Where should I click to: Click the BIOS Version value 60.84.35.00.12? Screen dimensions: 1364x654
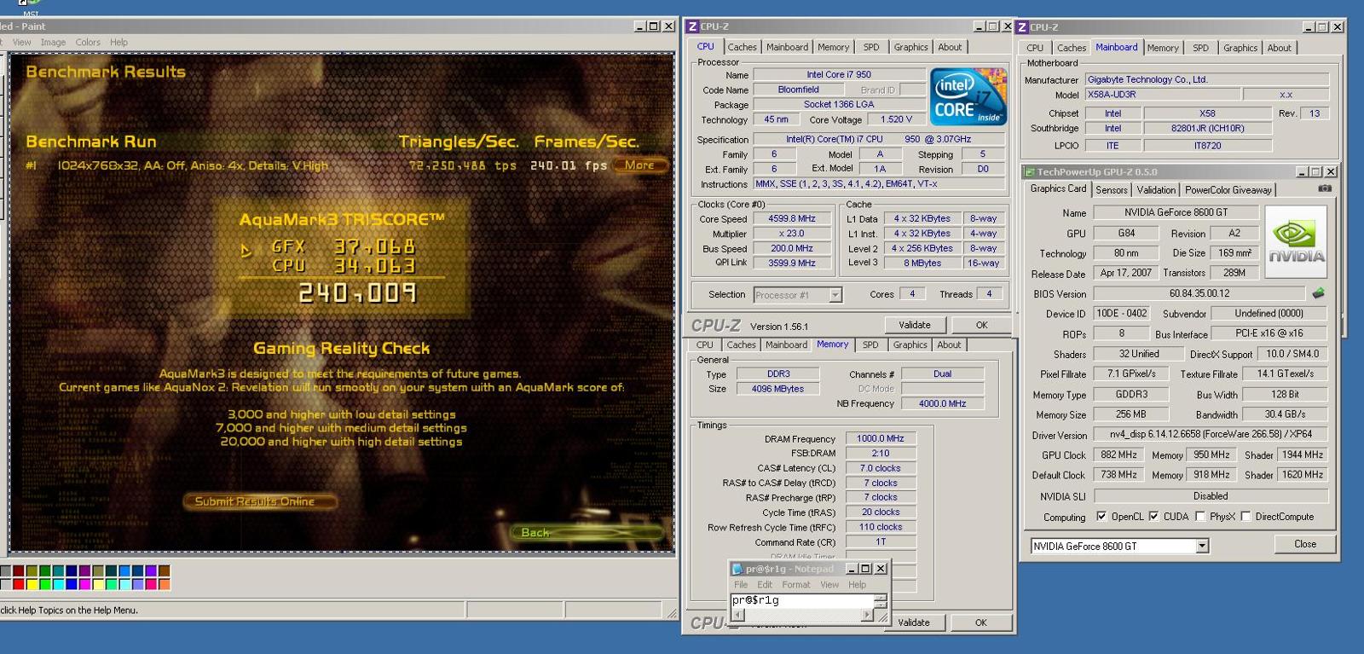point(1199,294)
